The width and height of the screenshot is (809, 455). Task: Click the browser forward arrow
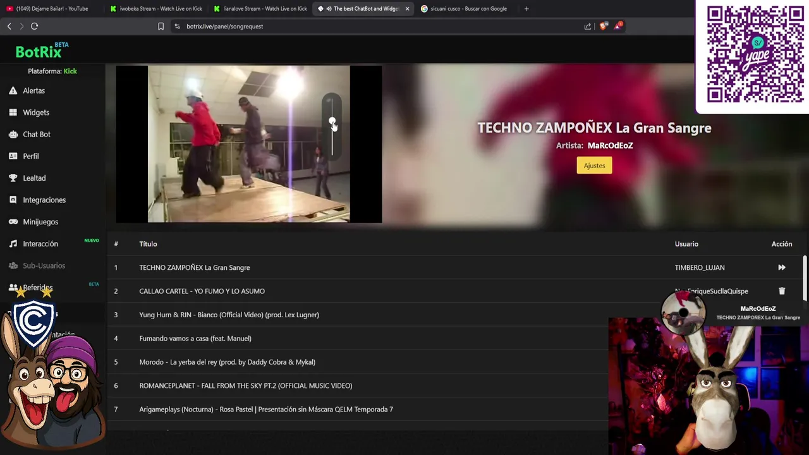[x=21, y=26]
